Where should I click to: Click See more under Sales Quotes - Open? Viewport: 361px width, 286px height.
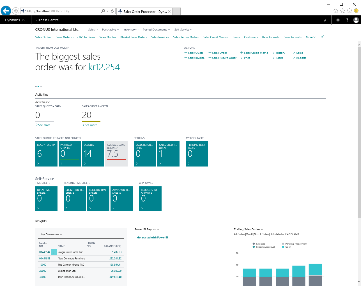43,125
